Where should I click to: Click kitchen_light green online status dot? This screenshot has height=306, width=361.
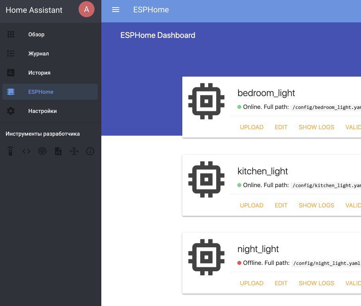click(239, 185)
